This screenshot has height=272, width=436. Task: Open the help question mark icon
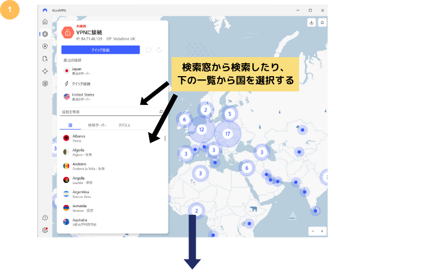pyautogui.click(x=45, y=218)
